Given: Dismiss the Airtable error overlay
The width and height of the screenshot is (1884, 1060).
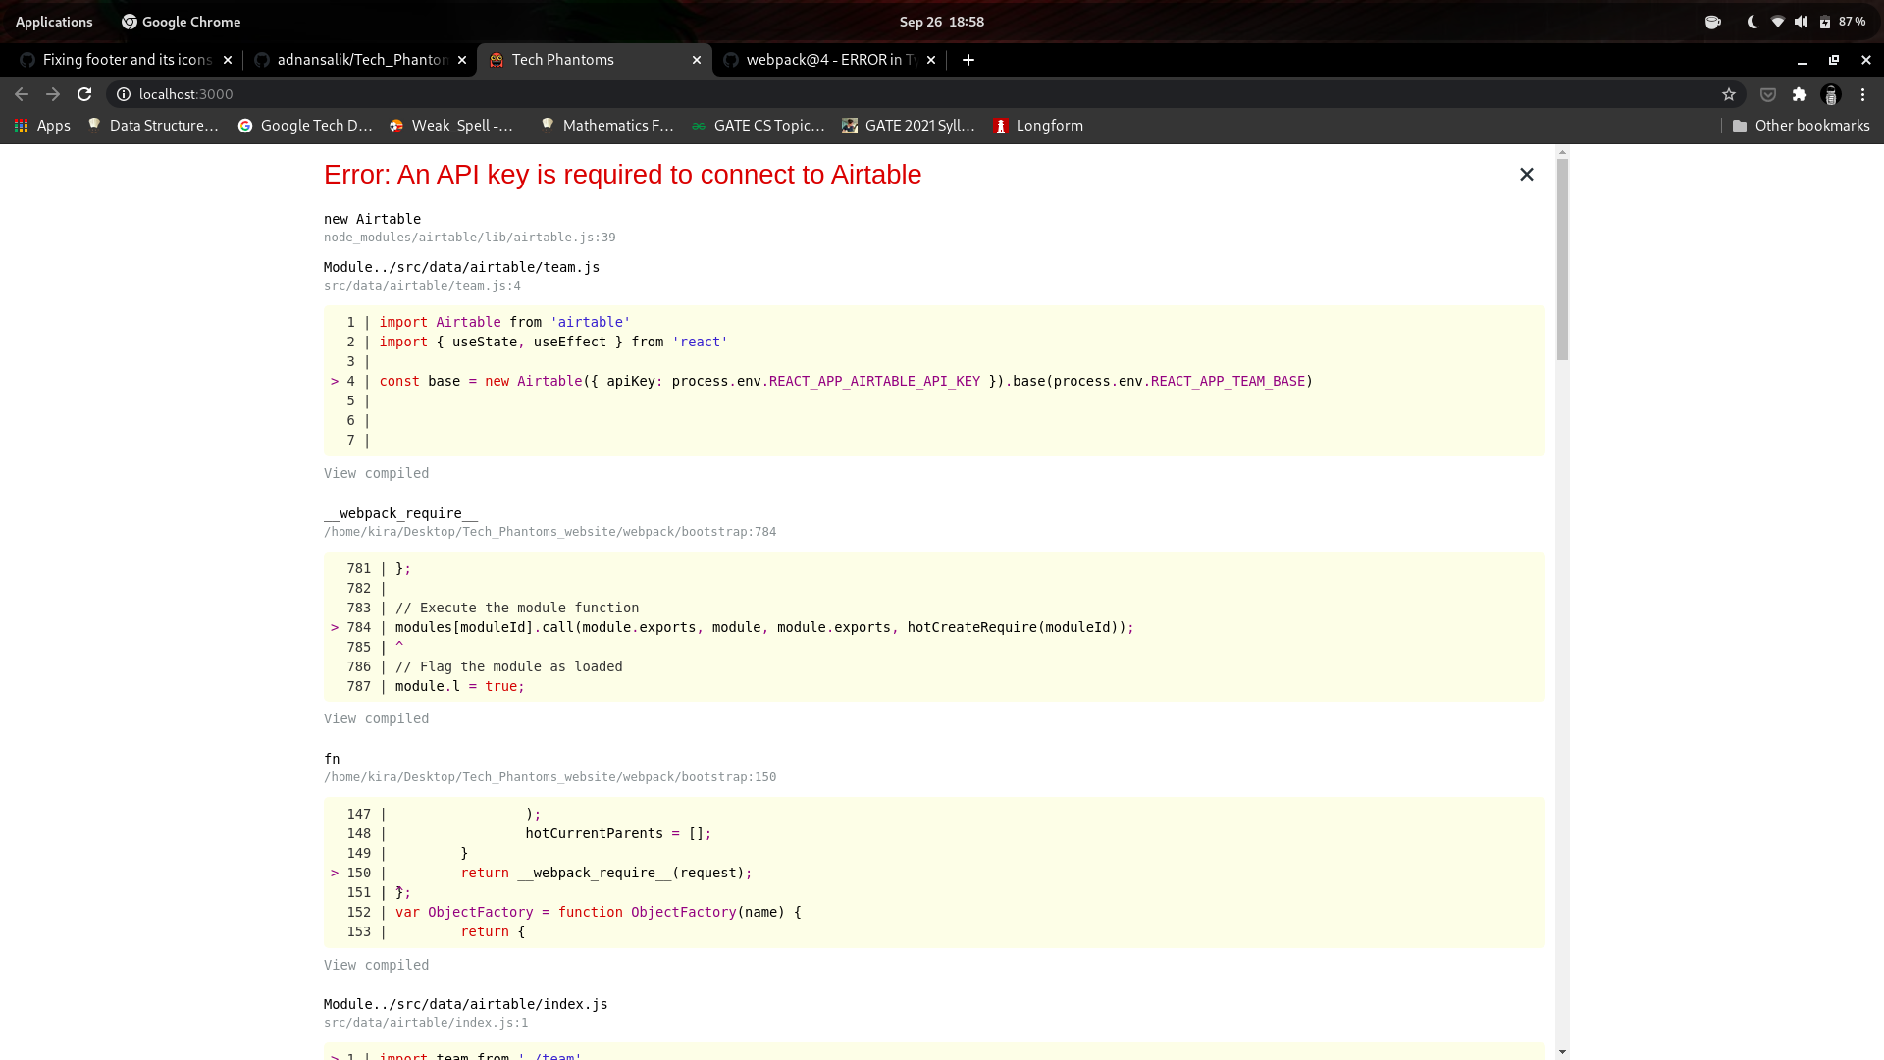Looking at the screenshot, I should 1526,174.
